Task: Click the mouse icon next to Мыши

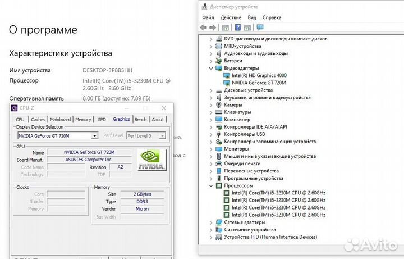Action: click(x=219, y=156)
